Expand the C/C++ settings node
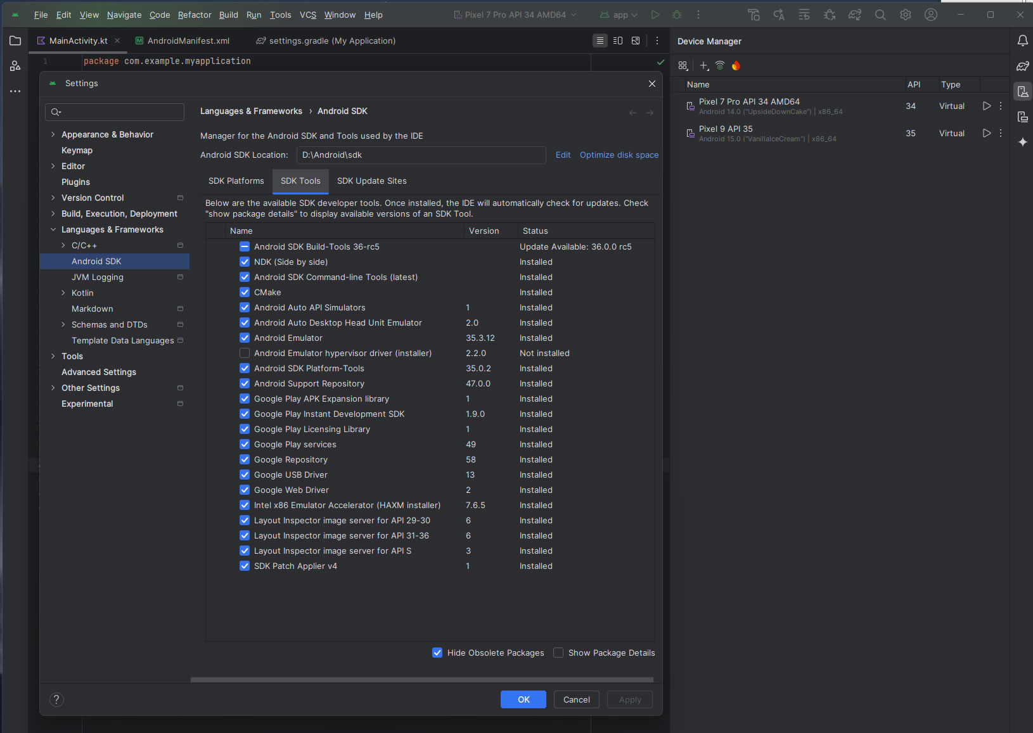 click(63, 245)
